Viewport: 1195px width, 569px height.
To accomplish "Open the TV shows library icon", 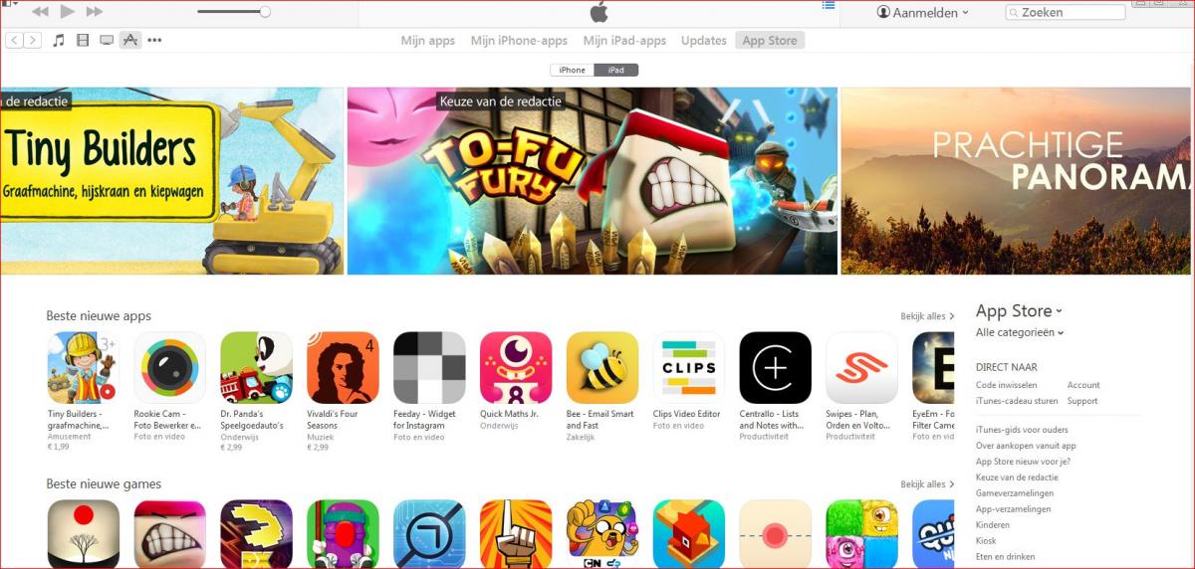I will pos(107,40).
